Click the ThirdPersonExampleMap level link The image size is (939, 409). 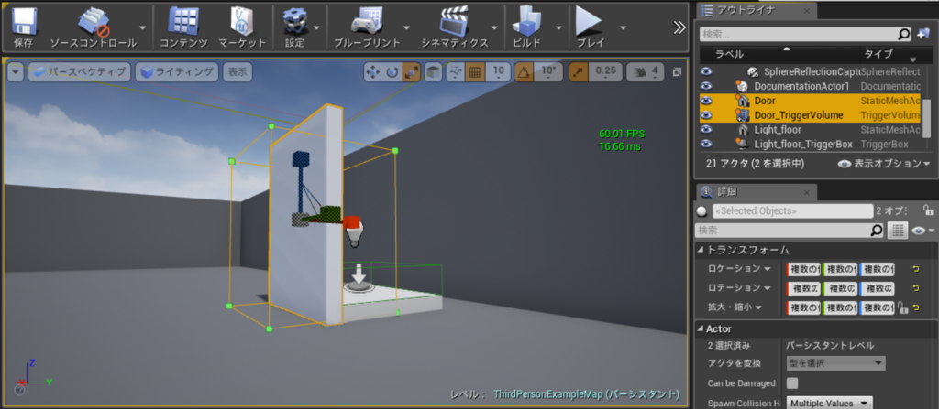586,394
